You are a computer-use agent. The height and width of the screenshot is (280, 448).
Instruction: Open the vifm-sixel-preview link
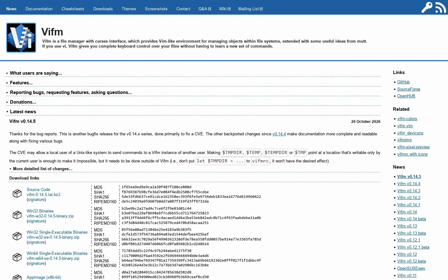pyautogui.click(x=413, y=147)
